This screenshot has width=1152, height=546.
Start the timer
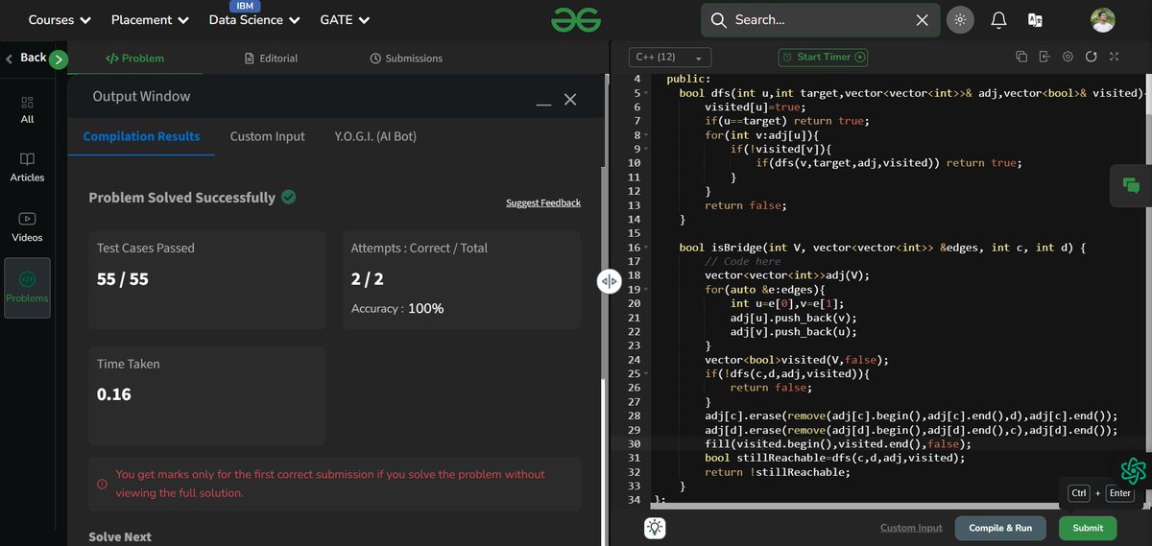click(823, 57)
